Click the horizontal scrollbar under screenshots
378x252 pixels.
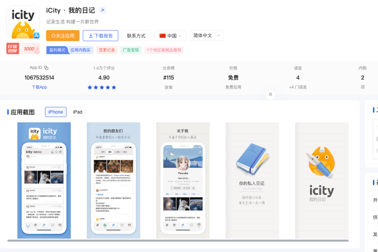(x=178, y=241)
